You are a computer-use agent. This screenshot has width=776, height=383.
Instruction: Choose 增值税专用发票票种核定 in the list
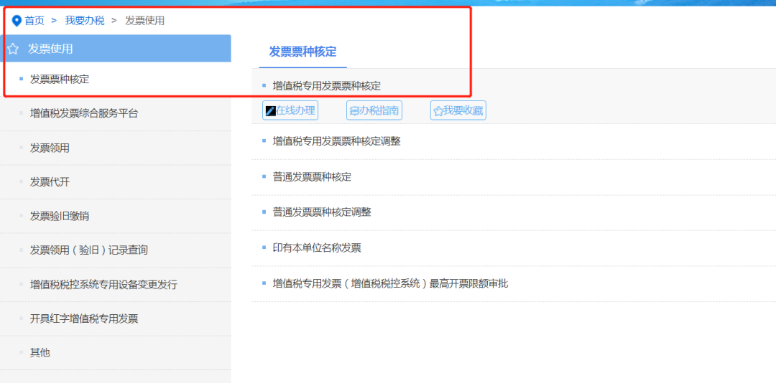[x=327, y=86]
